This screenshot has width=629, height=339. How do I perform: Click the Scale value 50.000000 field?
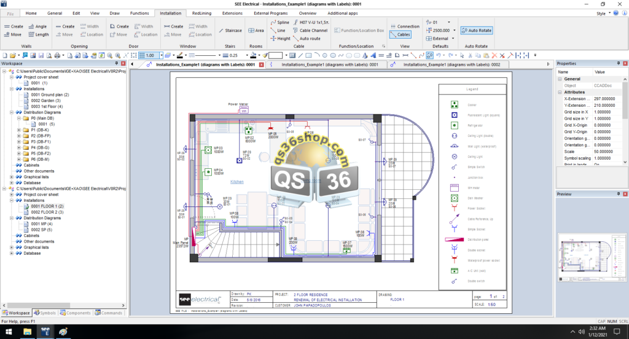click(607, 152)
